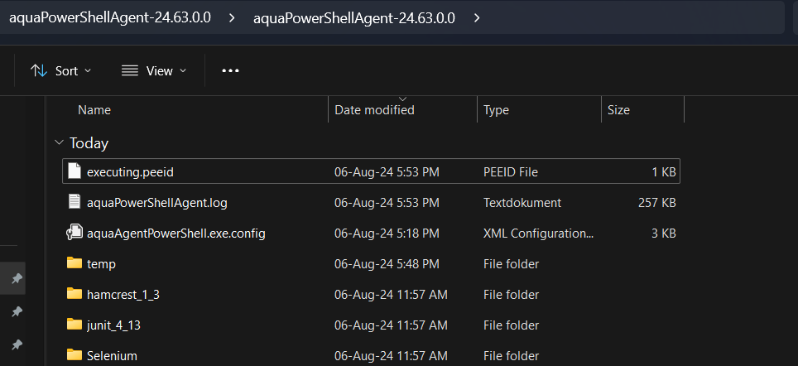The width and height of the screenshot is (798, 366).
Task: Select the hamcrest_1_3 folder icon
Action: pos(75,294)
